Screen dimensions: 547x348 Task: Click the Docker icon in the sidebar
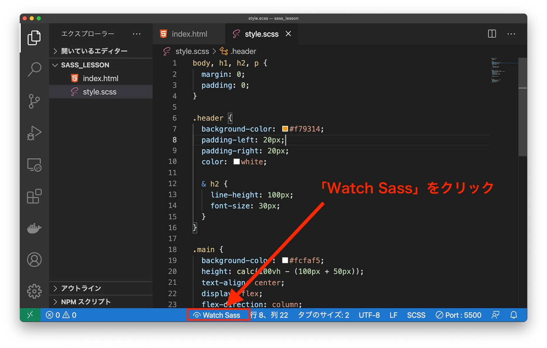[x=34, y=228]
